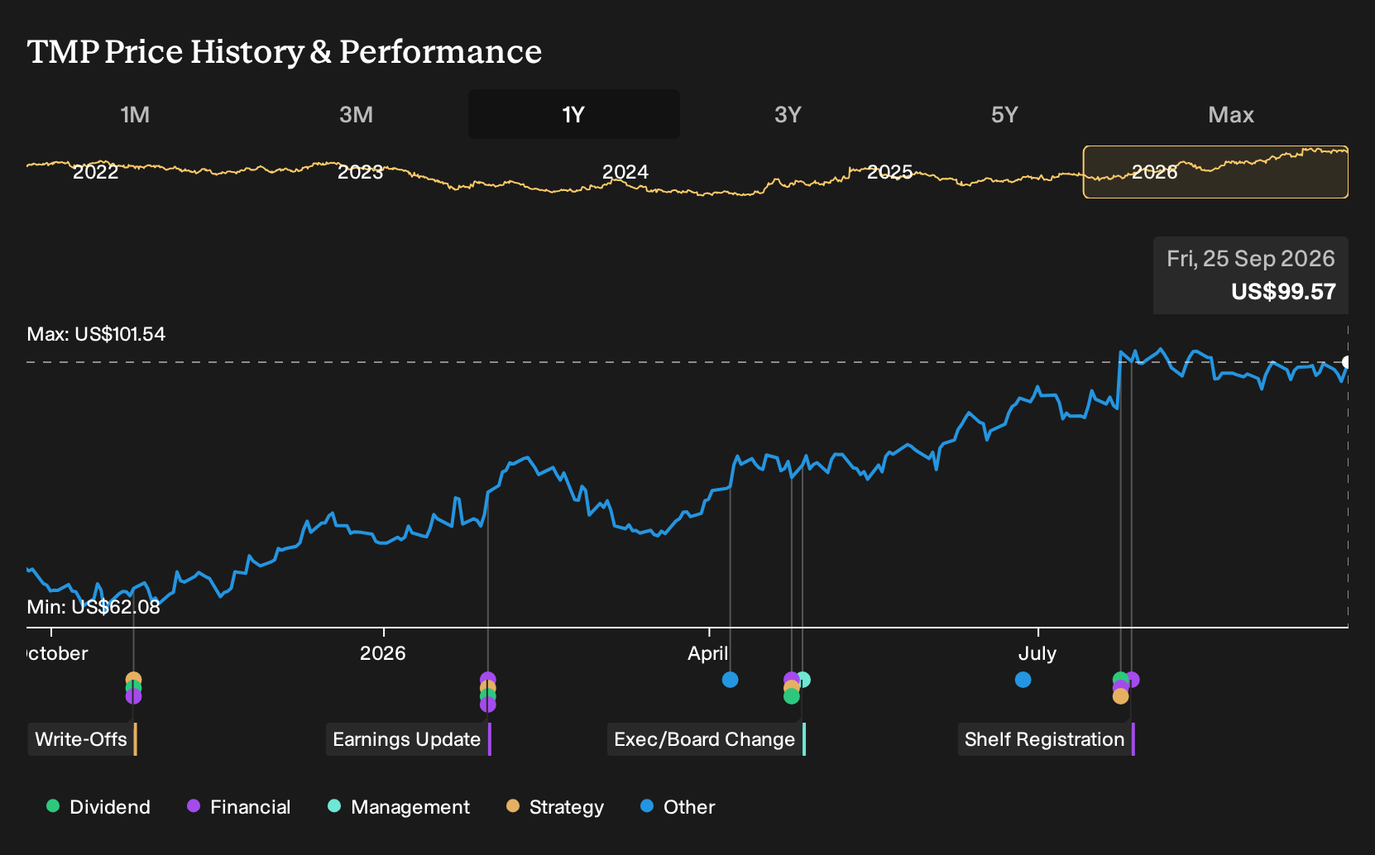
Task: Select the teal Management event dot after April
Action: click(x=802, y=680)
